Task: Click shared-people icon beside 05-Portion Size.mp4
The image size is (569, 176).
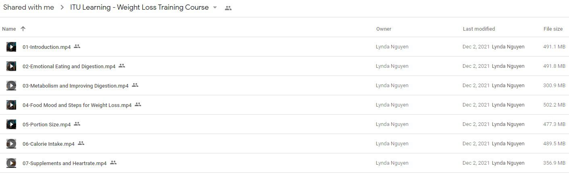Action: tap(77, 124)
